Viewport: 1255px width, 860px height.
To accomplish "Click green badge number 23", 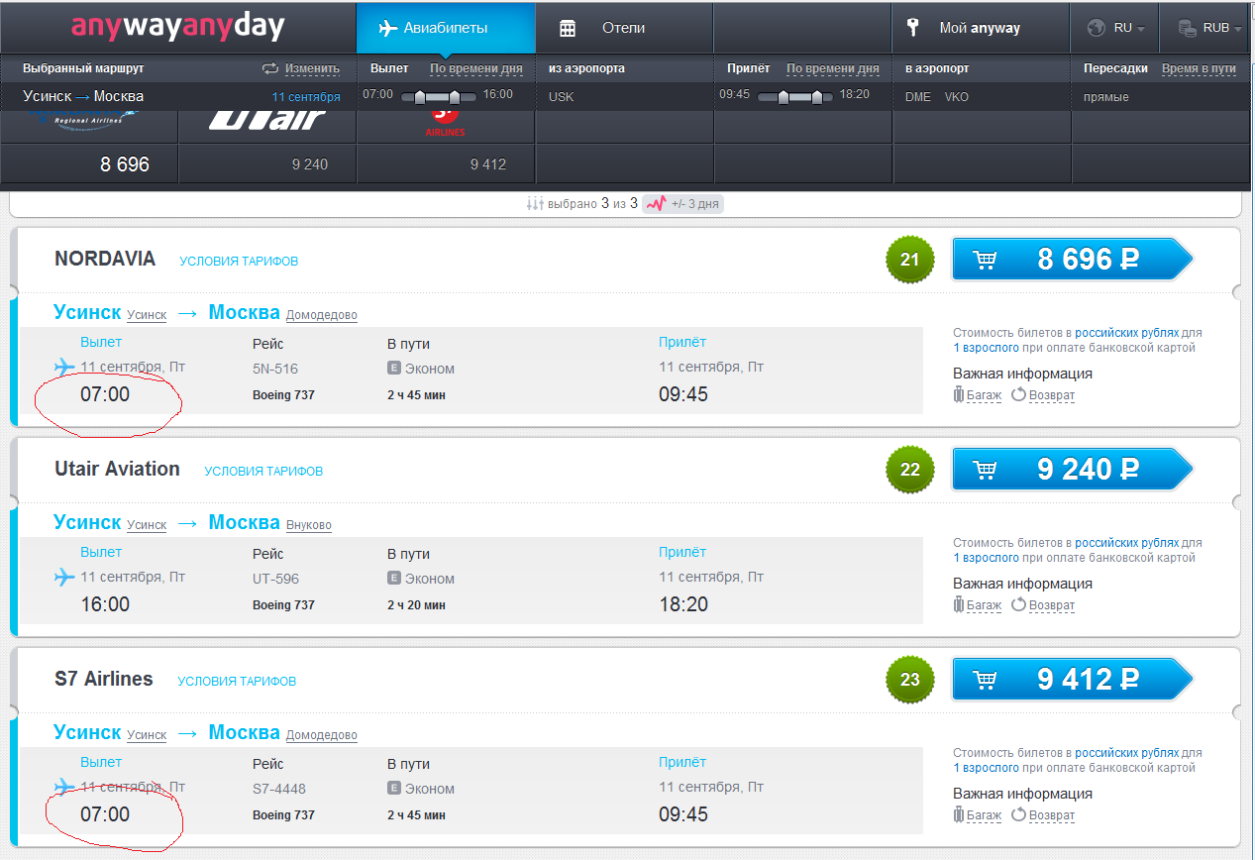I will pyautogui.click(x=910, y=680).
